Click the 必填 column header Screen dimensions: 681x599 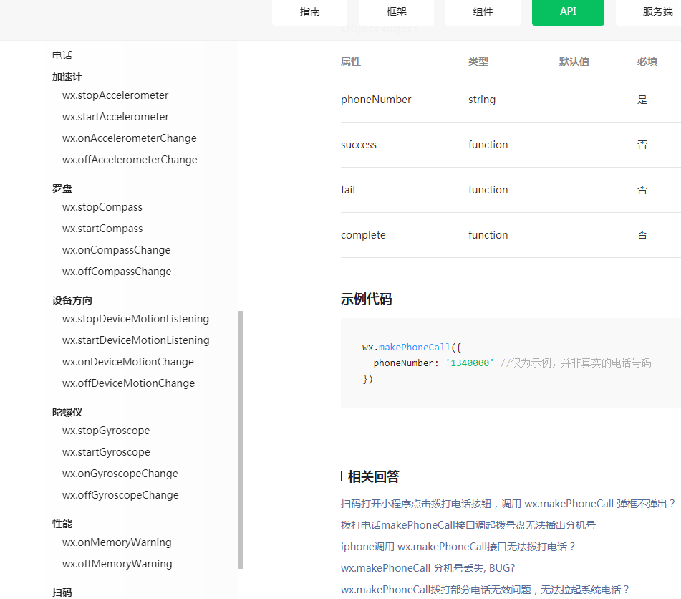click(647, 62)
